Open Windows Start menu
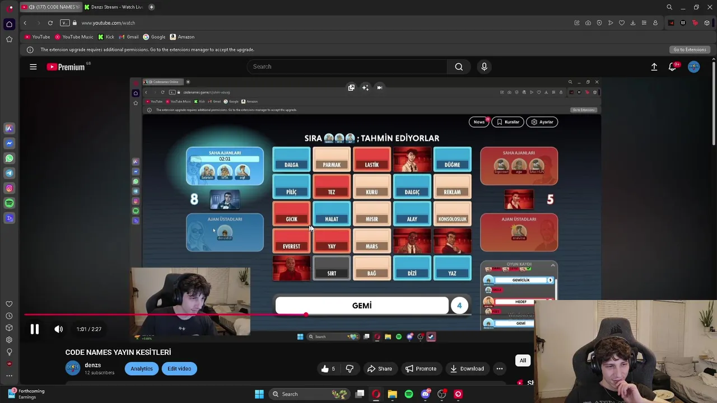 [259, 394]
